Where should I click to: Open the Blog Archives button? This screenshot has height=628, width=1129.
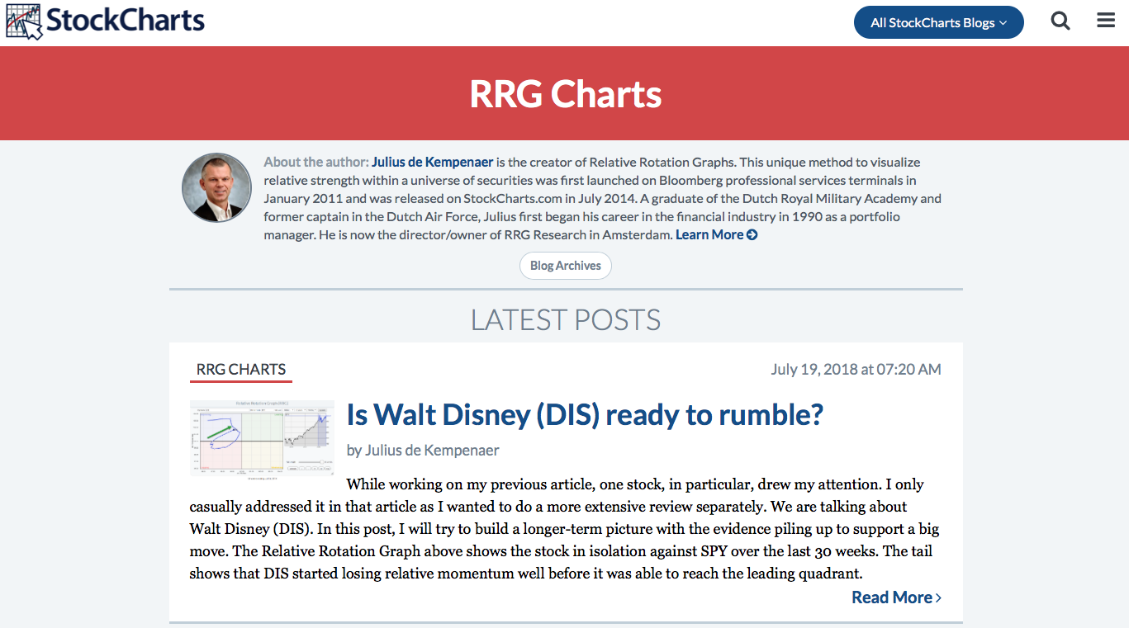[566, 266]
